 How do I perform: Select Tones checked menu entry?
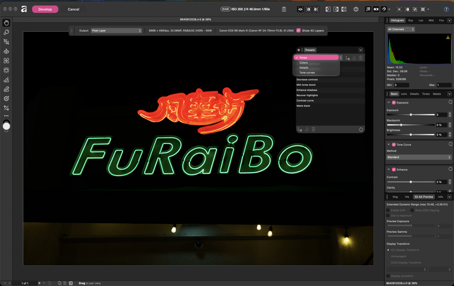[316, 57]
